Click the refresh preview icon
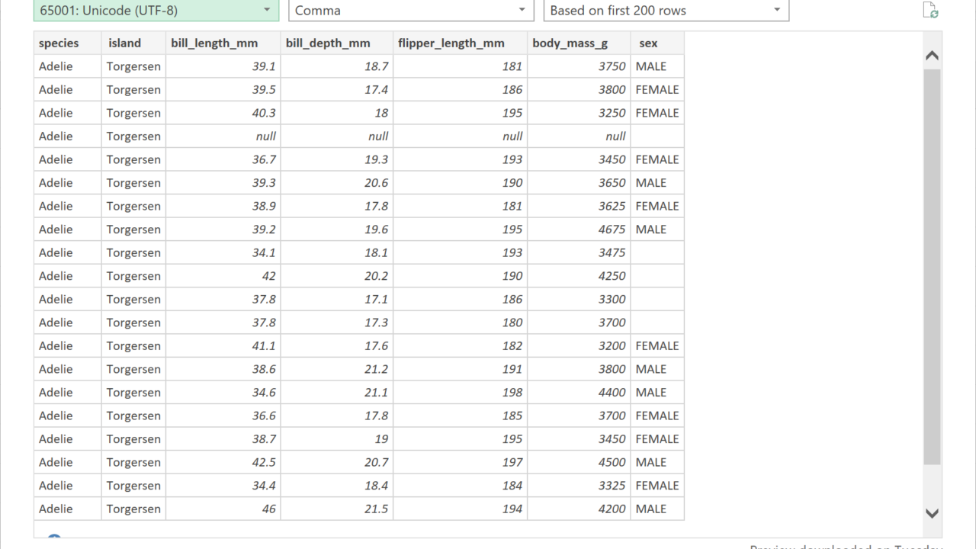Screen dimensions: 976x549 [x=930, y=10]
